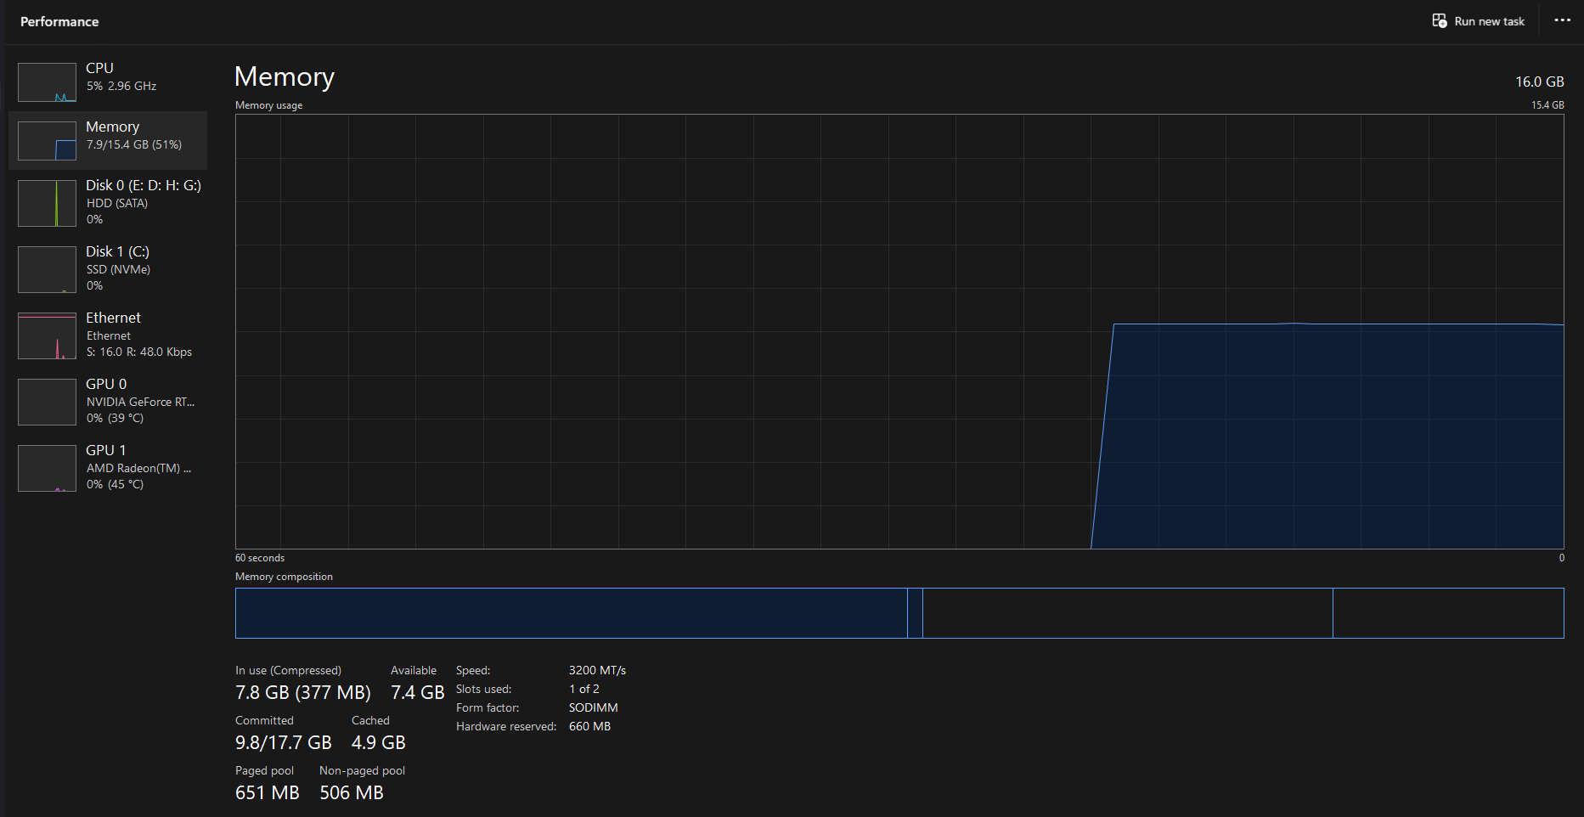Click the in-use segment of memory composition
The image size is (1584, 817).
click(571, 613)
